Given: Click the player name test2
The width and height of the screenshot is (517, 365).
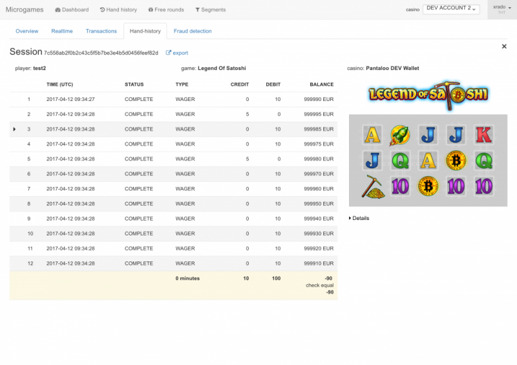Looking at the screenshot, I should [x=39, y=69].
